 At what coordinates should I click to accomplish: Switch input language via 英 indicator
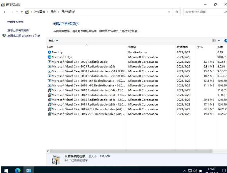pos(201,171)
